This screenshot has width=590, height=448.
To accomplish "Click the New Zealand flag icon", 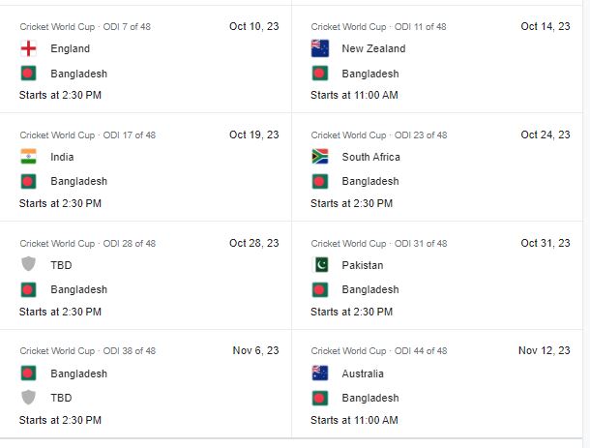I will [320, 48].
